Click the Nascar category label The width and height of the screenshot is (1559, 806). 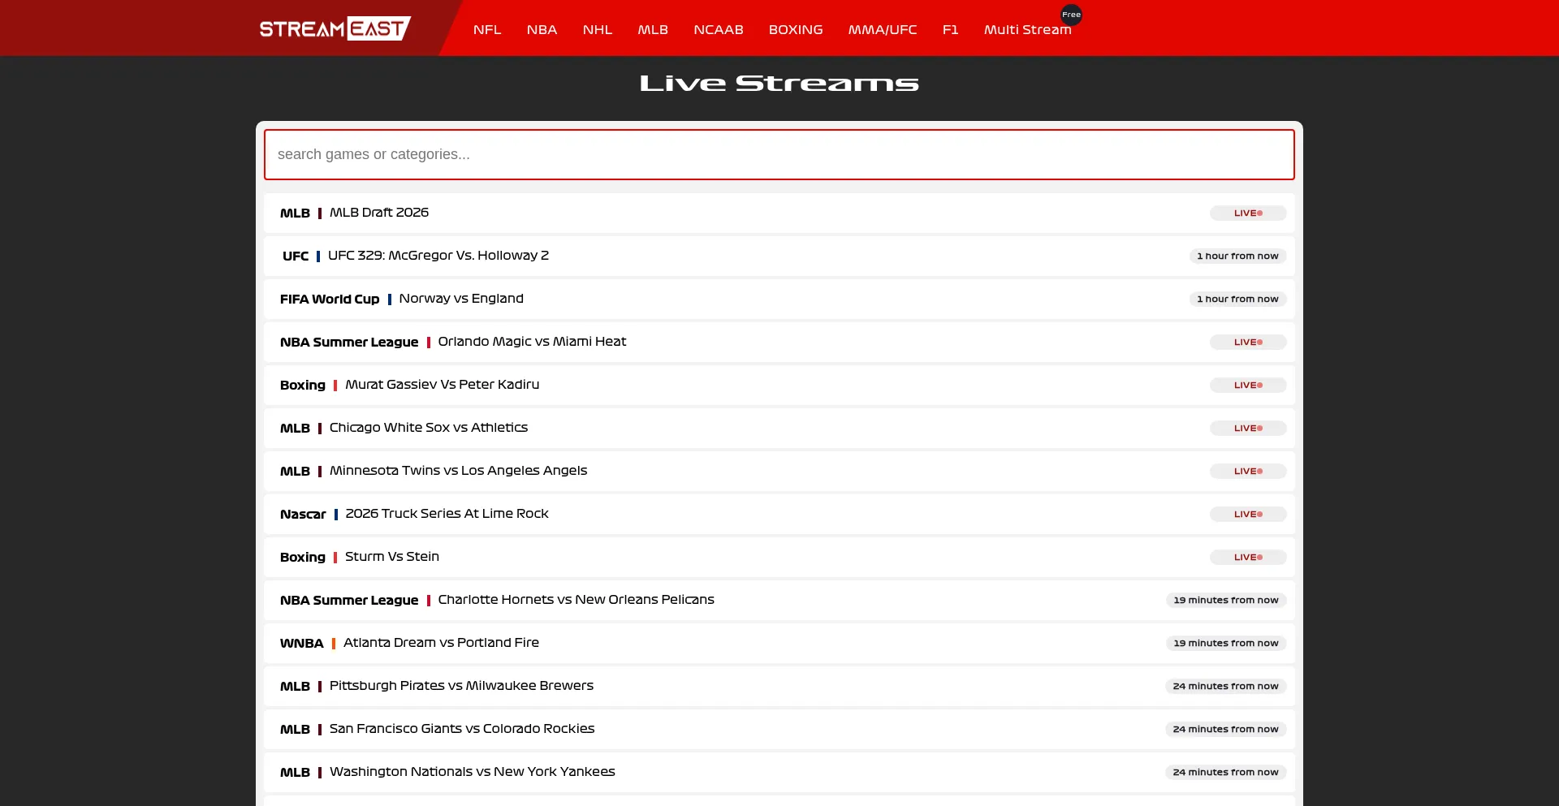(303, 514)
